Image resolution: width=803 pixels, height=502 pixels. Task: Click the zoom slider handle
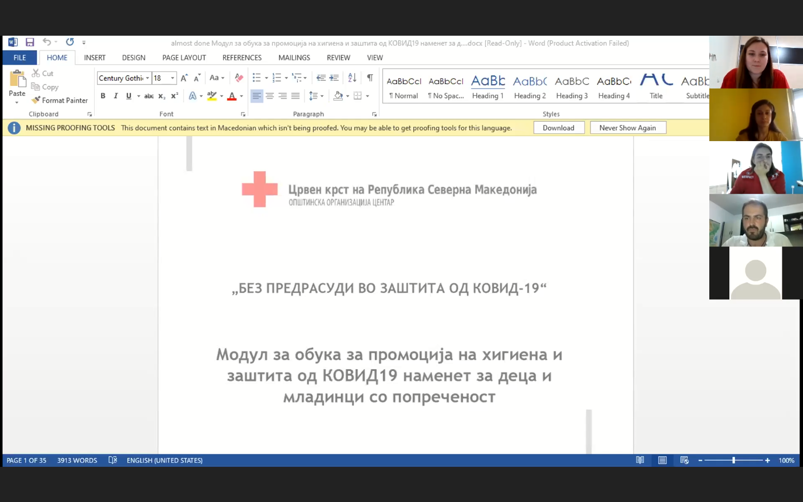point(733,460)
